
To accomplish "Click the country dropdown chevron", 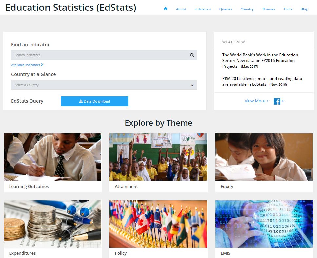I will click(192, 85).
